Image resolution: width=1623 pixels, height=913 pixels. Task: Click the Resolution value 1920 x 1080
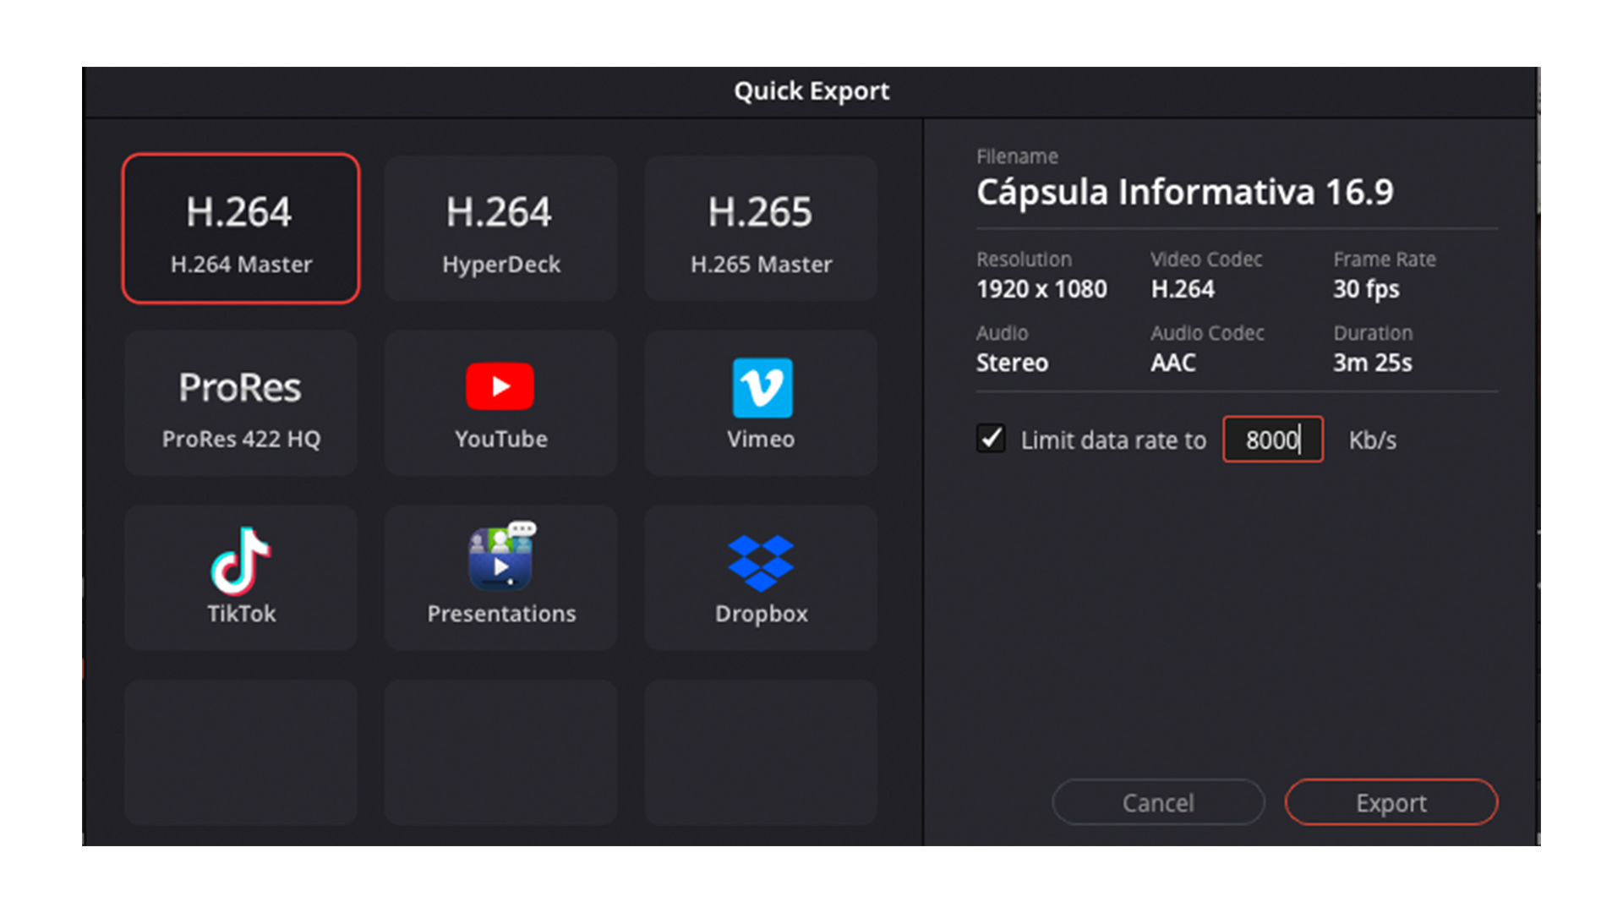(1041, 289)
